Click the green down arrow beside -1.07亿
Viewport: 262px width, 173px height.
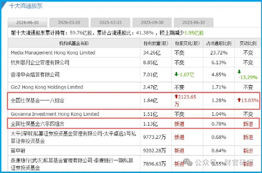pos(176,74)
